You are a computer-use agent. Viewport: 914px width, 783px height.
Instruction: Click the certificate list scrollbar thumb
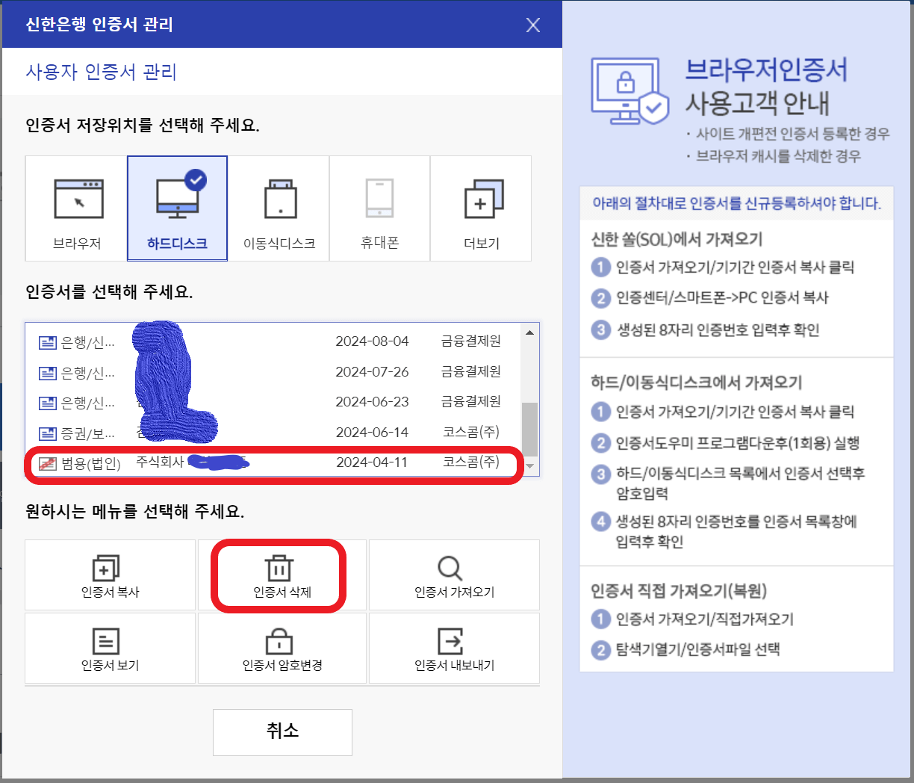tap(529, 429)
